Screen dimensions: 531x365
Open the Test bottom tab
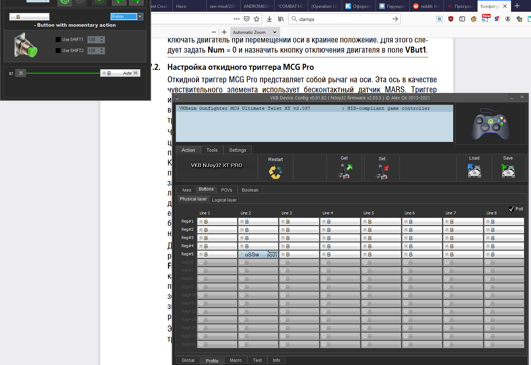click(257, 360)
